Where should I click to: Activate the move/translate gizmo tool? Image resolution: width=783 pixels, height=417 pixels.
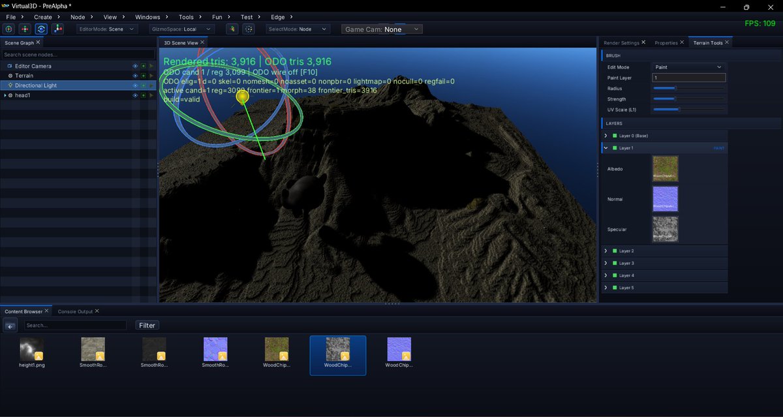[x=25, y=29]
